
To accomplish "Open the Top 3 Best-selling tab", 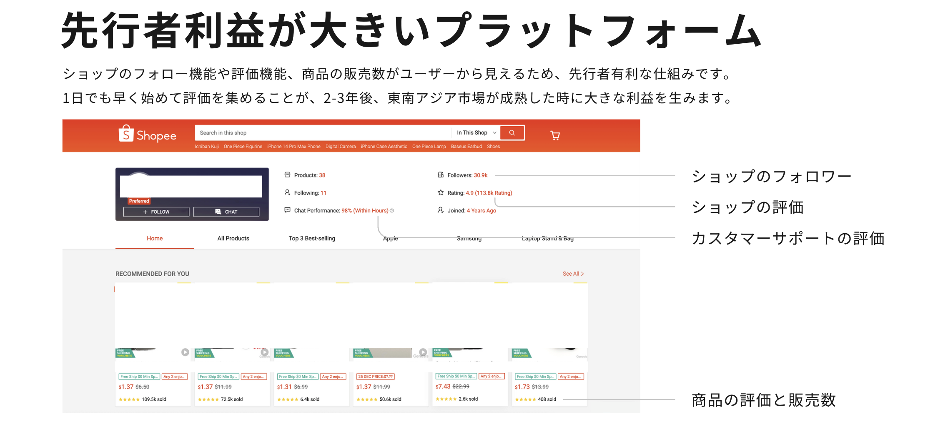I will pos(312,238).
